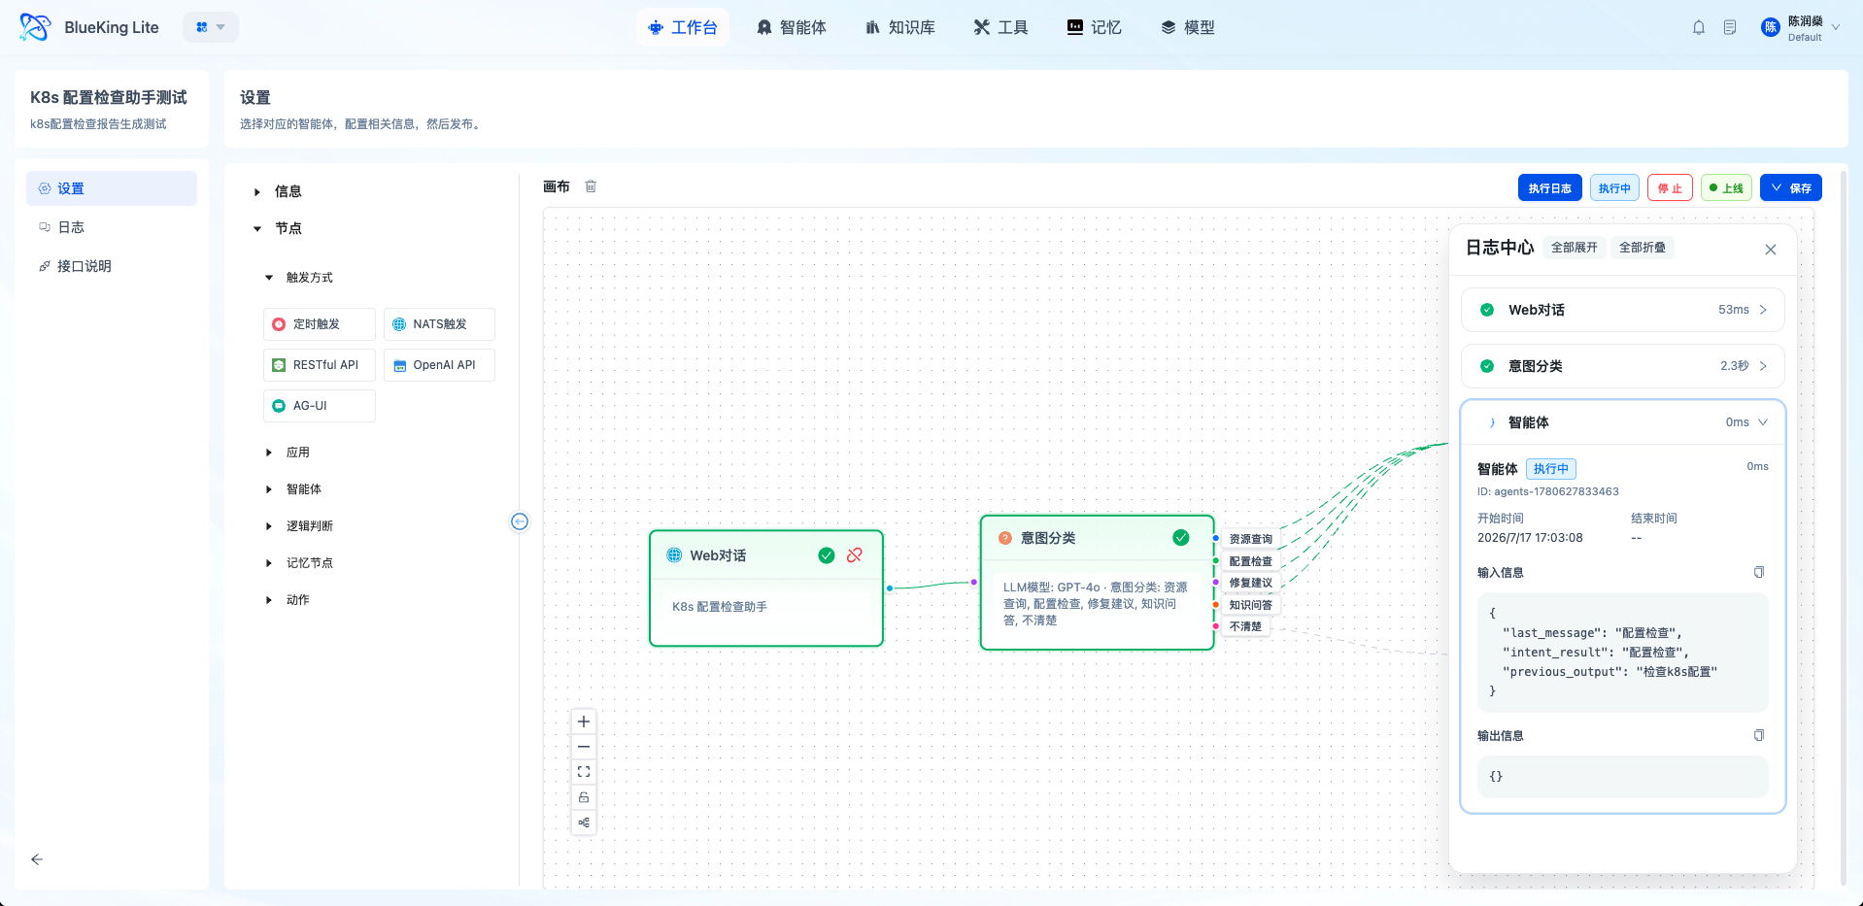This screenshot has width=1863, height=906.
Task: Zoom in with the canvas plus icon
Action: pyautogui.click(x=584, y=721)
